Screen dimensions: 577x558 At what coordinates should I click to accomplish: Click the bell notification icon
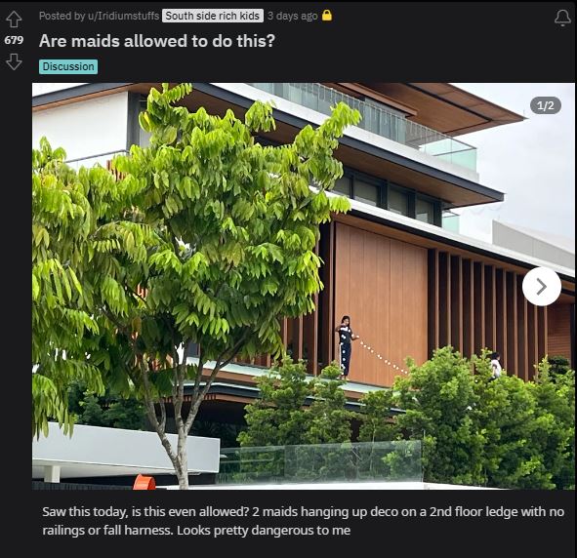562,18
